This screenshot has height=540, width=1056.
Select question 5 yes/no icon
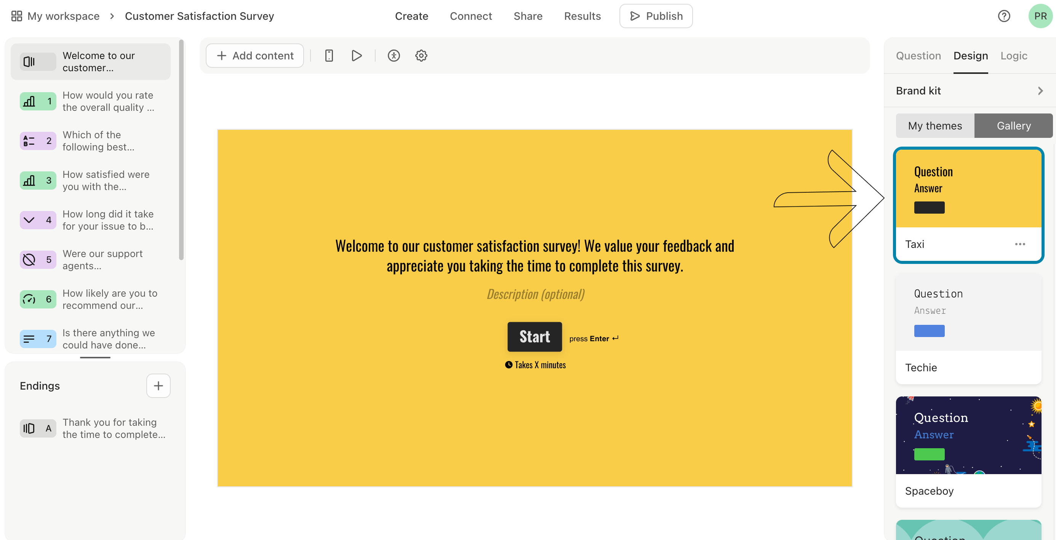[x=38, y=259]
